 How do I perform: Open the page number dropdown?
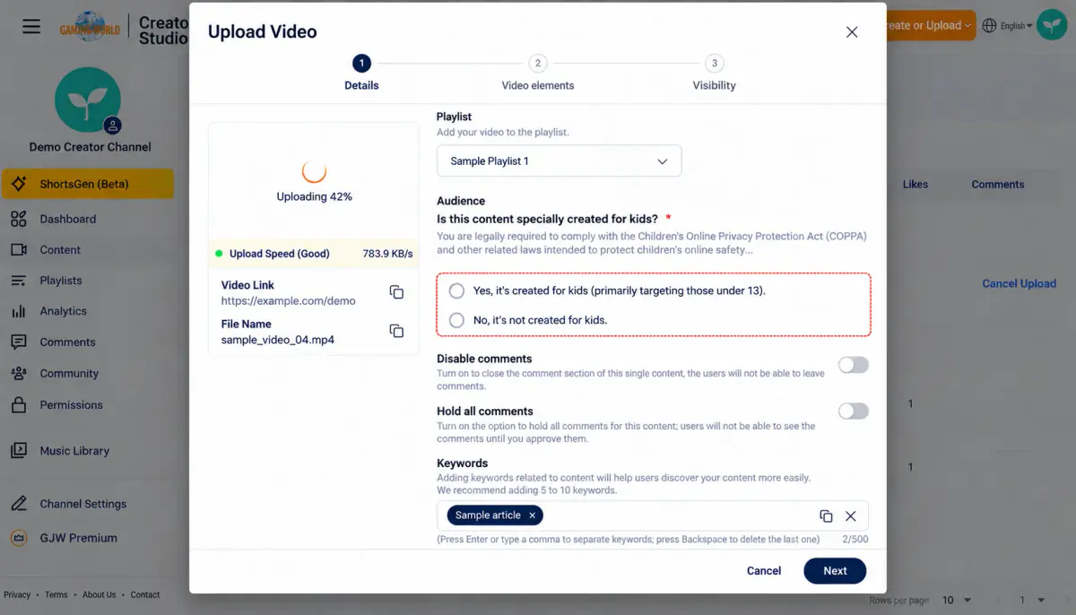point(1031,600)
